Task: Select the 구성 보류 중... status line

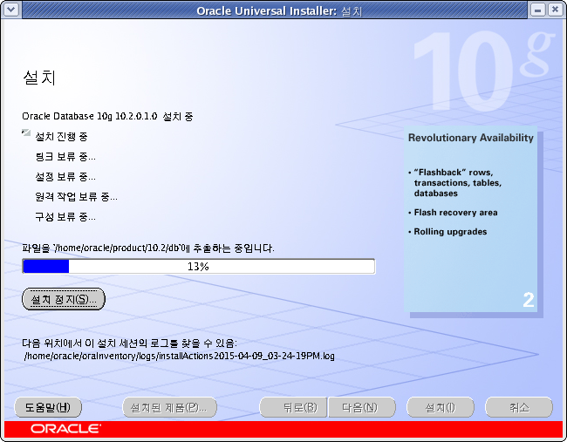Action: 65,217
